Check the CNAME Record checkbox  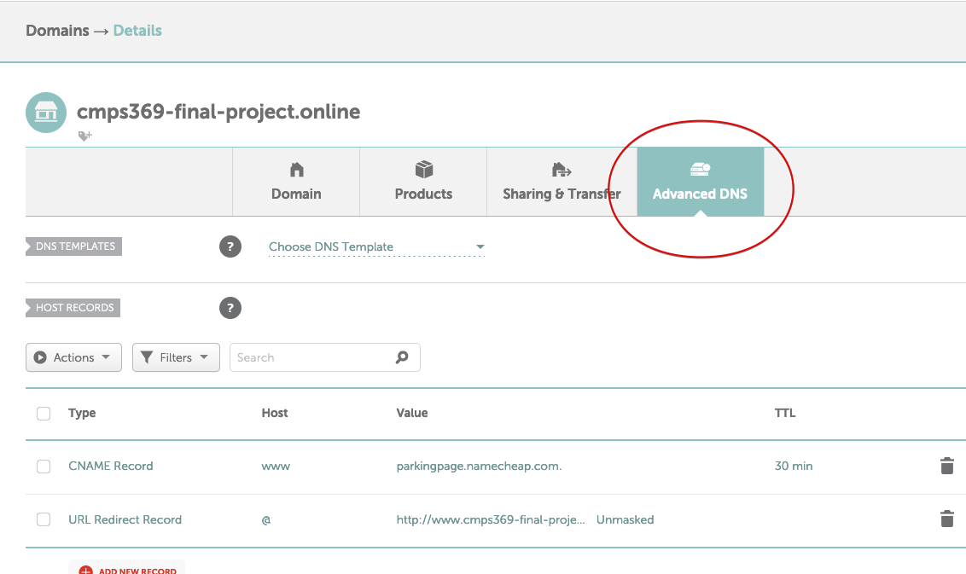point(44,467)
